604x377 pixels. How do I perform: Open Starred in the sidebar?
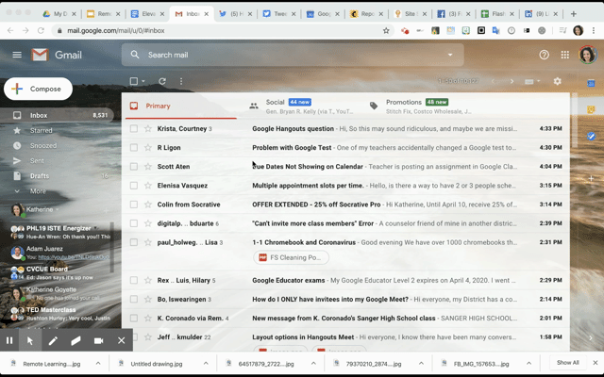(57, 130)
